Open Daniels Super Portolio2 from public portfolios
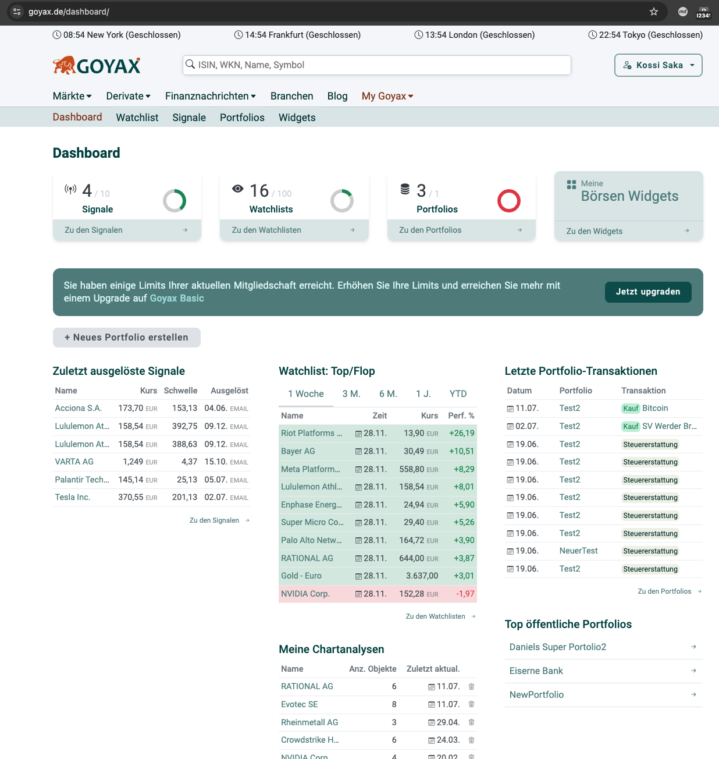This screenshot has height=759, width=719. [557, 647]
